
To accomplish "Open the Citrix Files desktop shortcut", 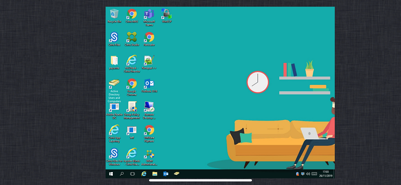I will coord(114,39).
